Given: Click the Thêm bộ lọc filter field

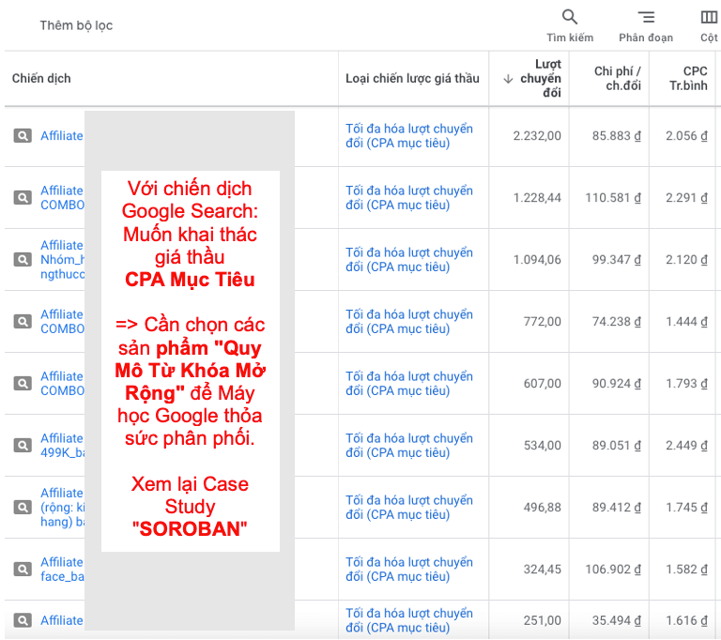Looking at the screenshot, I should [x=76, y=25].
